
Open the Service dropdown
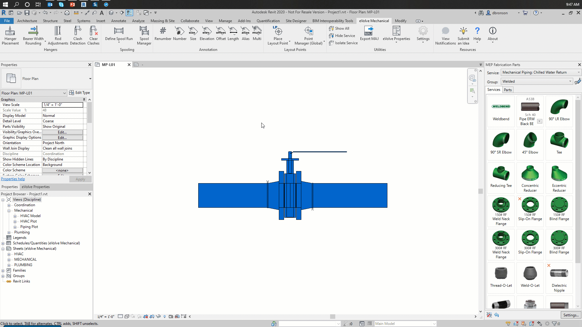click(x=541, y=72)
